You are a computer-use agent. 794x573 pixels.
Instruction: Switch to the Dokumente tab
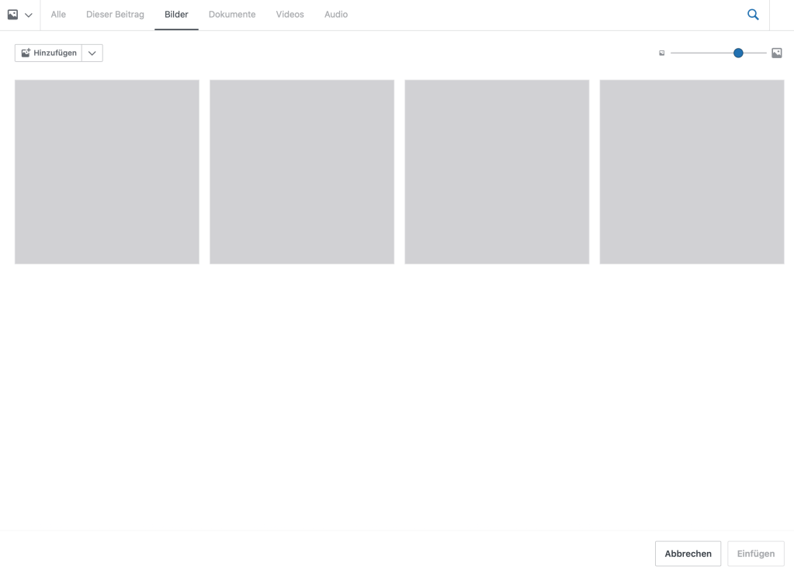pos(232,15)
